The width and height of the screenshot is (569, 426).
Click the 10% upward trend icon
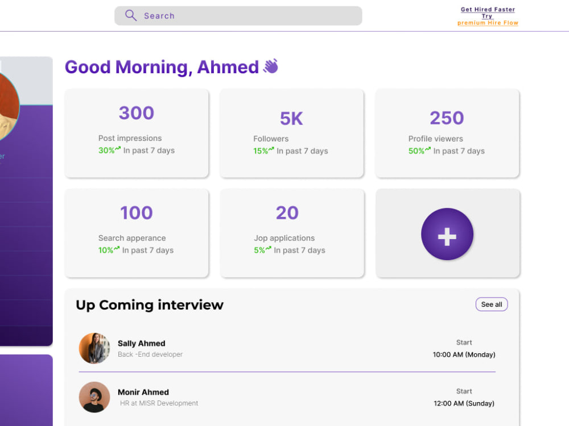click(x=117, y=248)
